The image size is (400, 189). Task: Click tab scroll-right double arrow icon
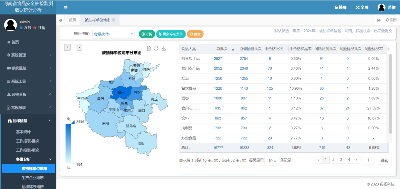point(379,20)
